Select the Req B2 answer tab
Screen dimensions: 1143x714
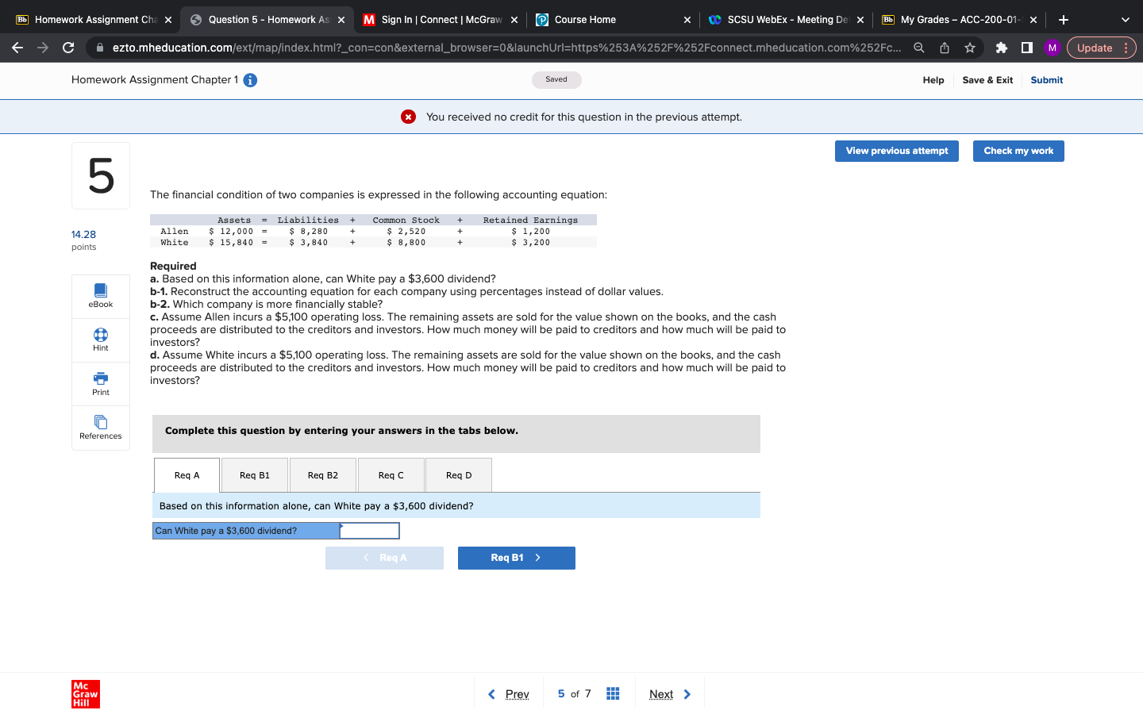click(x=323, y=475)
